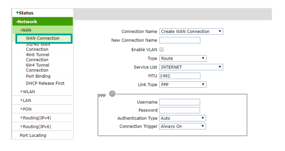This screenshot has width=285, height=151.
Task: Open the Type dropdown showing Route
Action: coord(183,59)
